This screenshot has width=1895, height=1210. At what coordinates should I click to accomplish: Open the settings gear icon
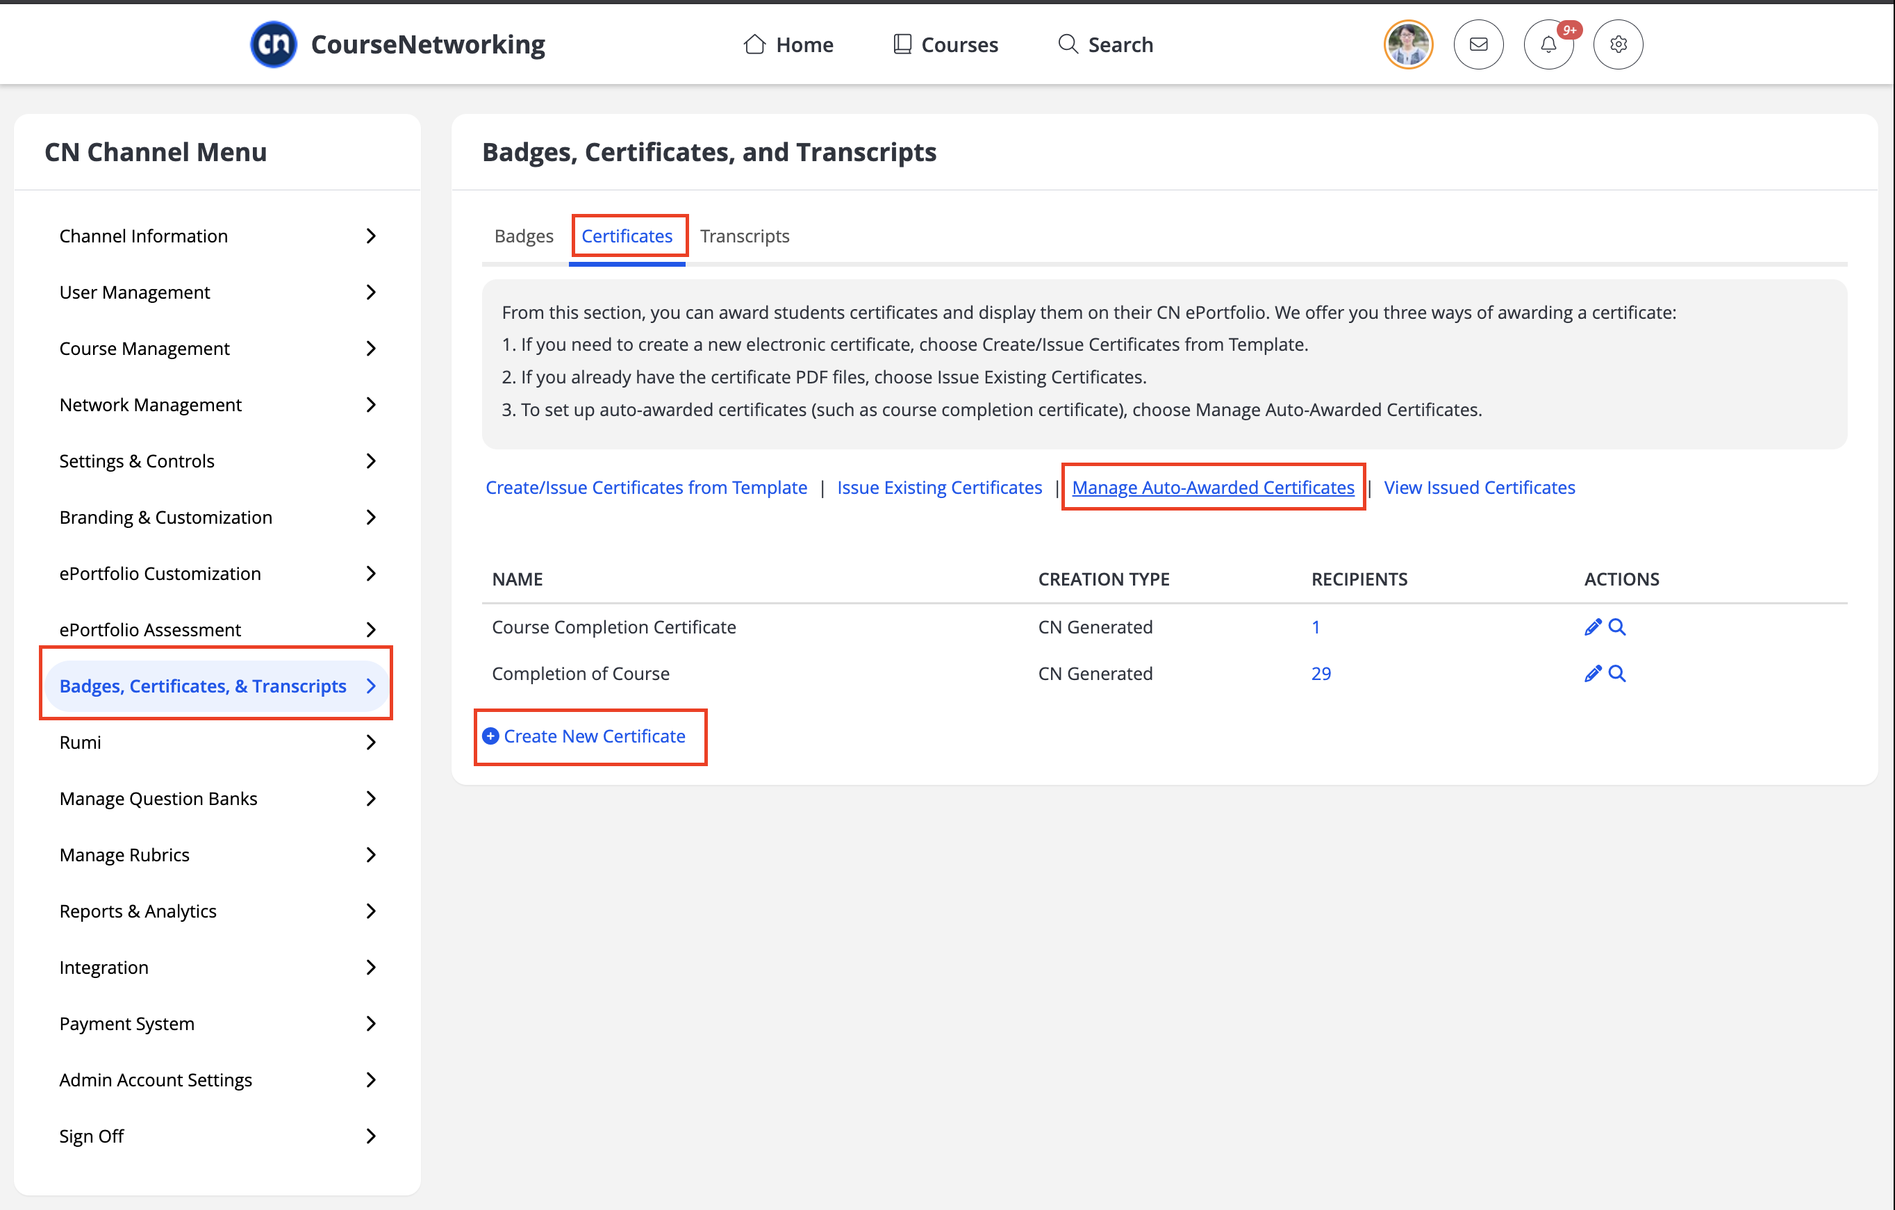[x=1618, y=44]
